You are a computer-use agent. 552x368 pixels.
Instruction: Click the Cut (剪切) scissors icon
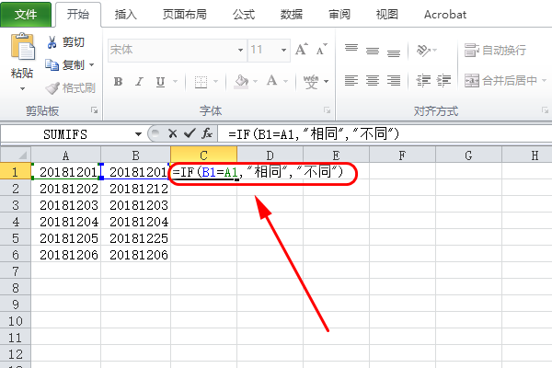tap(52, 42)
